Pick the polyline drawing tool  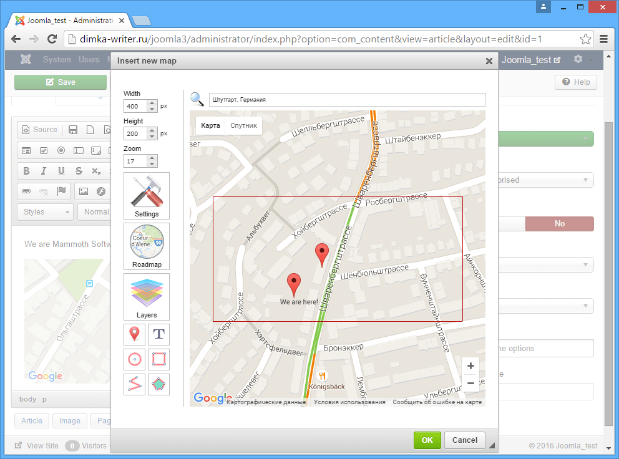coord(135,384)
